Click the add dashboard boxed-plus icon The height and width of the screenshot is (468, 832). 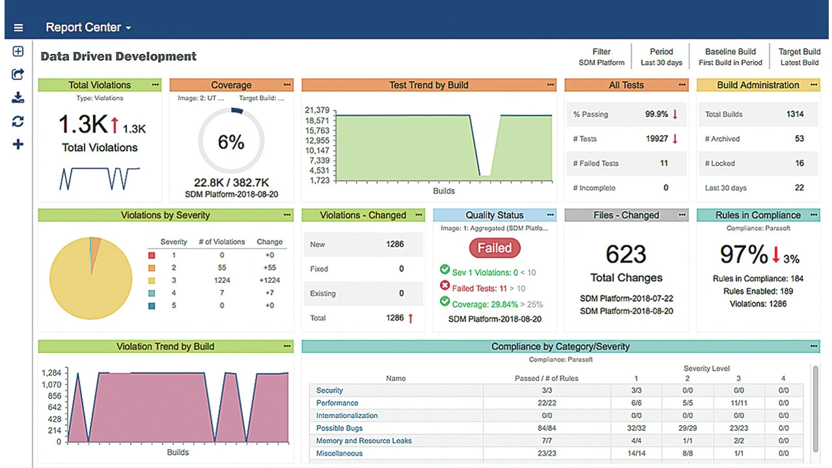pos(18,52)
